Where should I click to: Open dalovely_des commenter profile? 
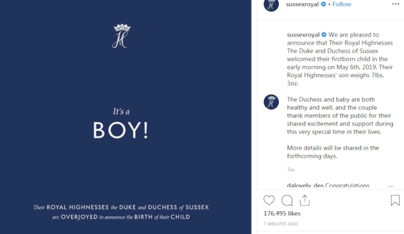point(305,185)
